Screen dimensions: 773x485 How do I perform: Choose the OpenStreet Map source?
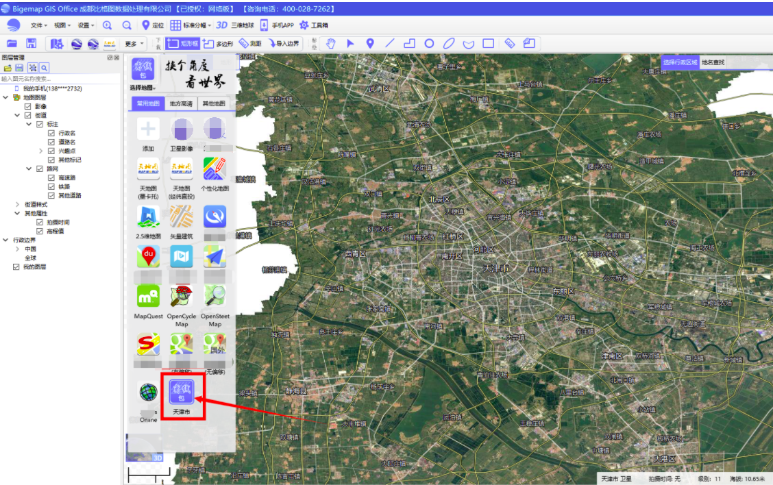click(x=215, y=306)
